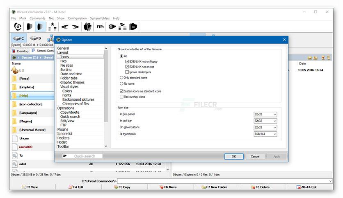
Task: Select Plugins in options tree
Action: pos(62,129)
